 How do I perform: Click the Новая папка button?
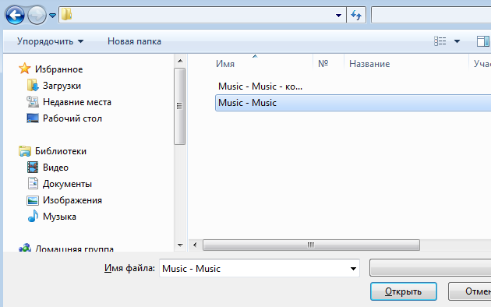134,41
